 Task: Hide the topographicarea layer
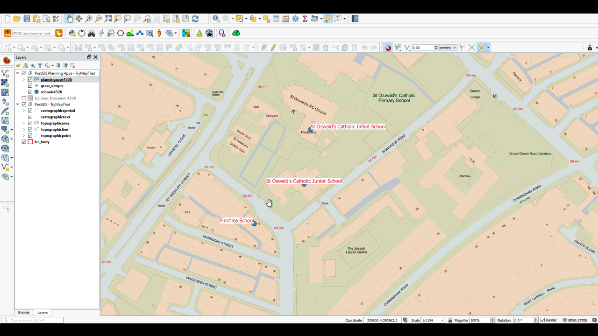point(30,123)
